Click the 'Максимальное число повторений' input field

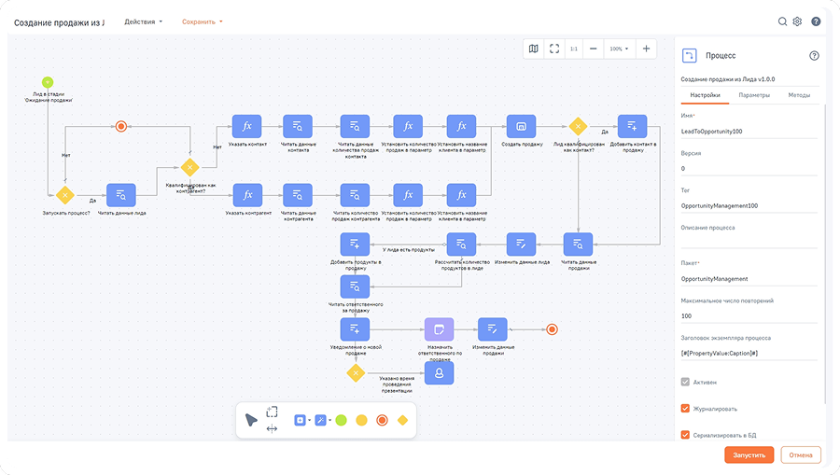point(747,315)
